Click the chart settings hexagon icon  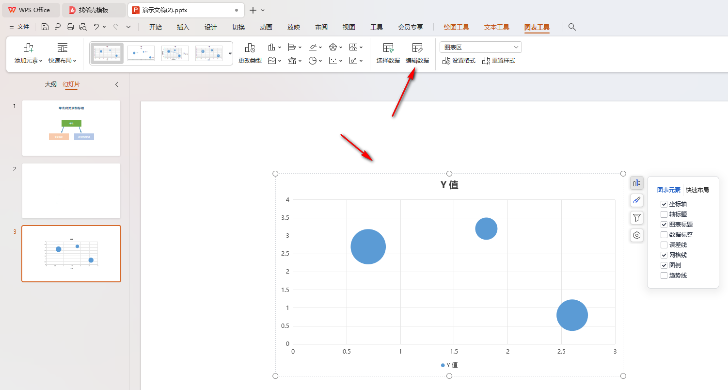click(637, 235)
